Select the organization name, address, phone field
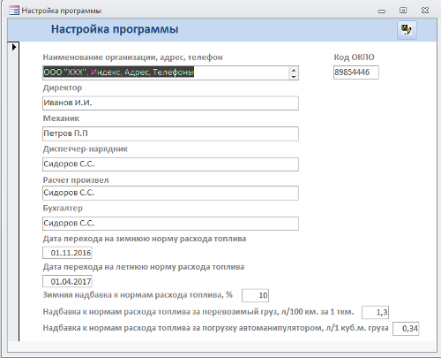 click(170, 72)
